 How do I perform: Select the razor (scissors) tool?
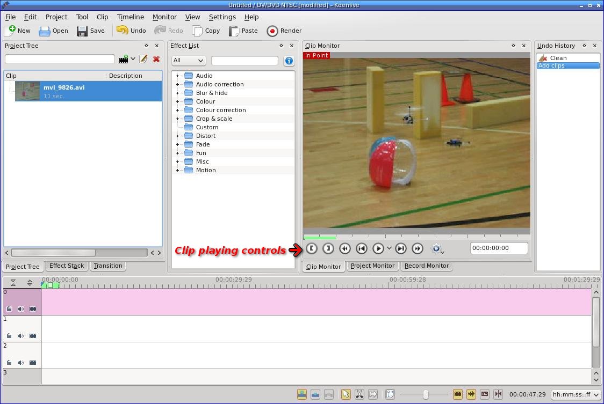tap(359, 394)
